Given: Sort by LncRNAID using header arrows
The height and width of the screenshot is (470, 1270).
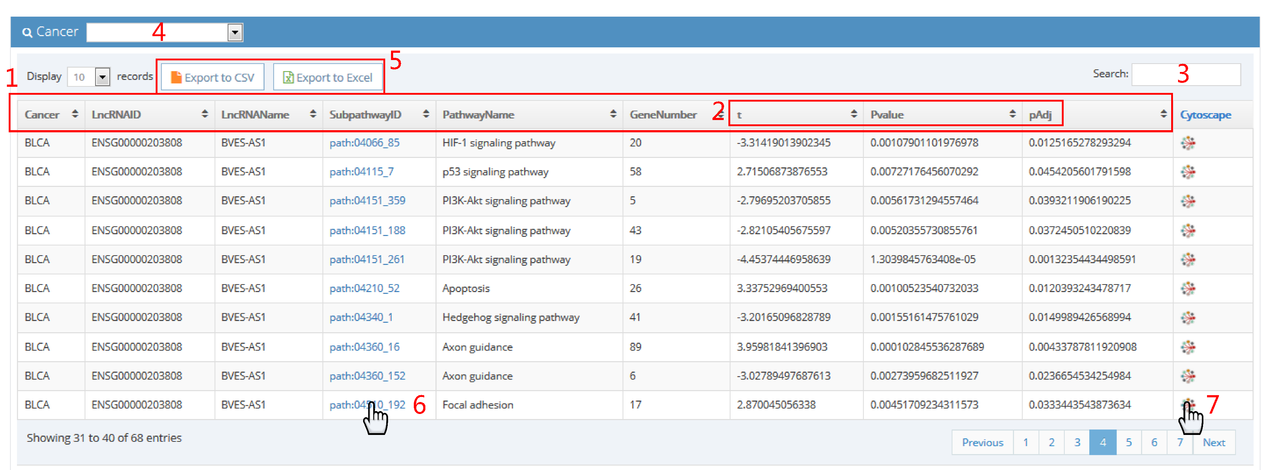Looking at the screenshot, I should (x=205, y=114).
